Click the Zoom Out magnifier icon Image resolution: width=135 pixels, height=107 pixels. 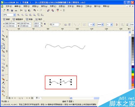coord(22,15)
